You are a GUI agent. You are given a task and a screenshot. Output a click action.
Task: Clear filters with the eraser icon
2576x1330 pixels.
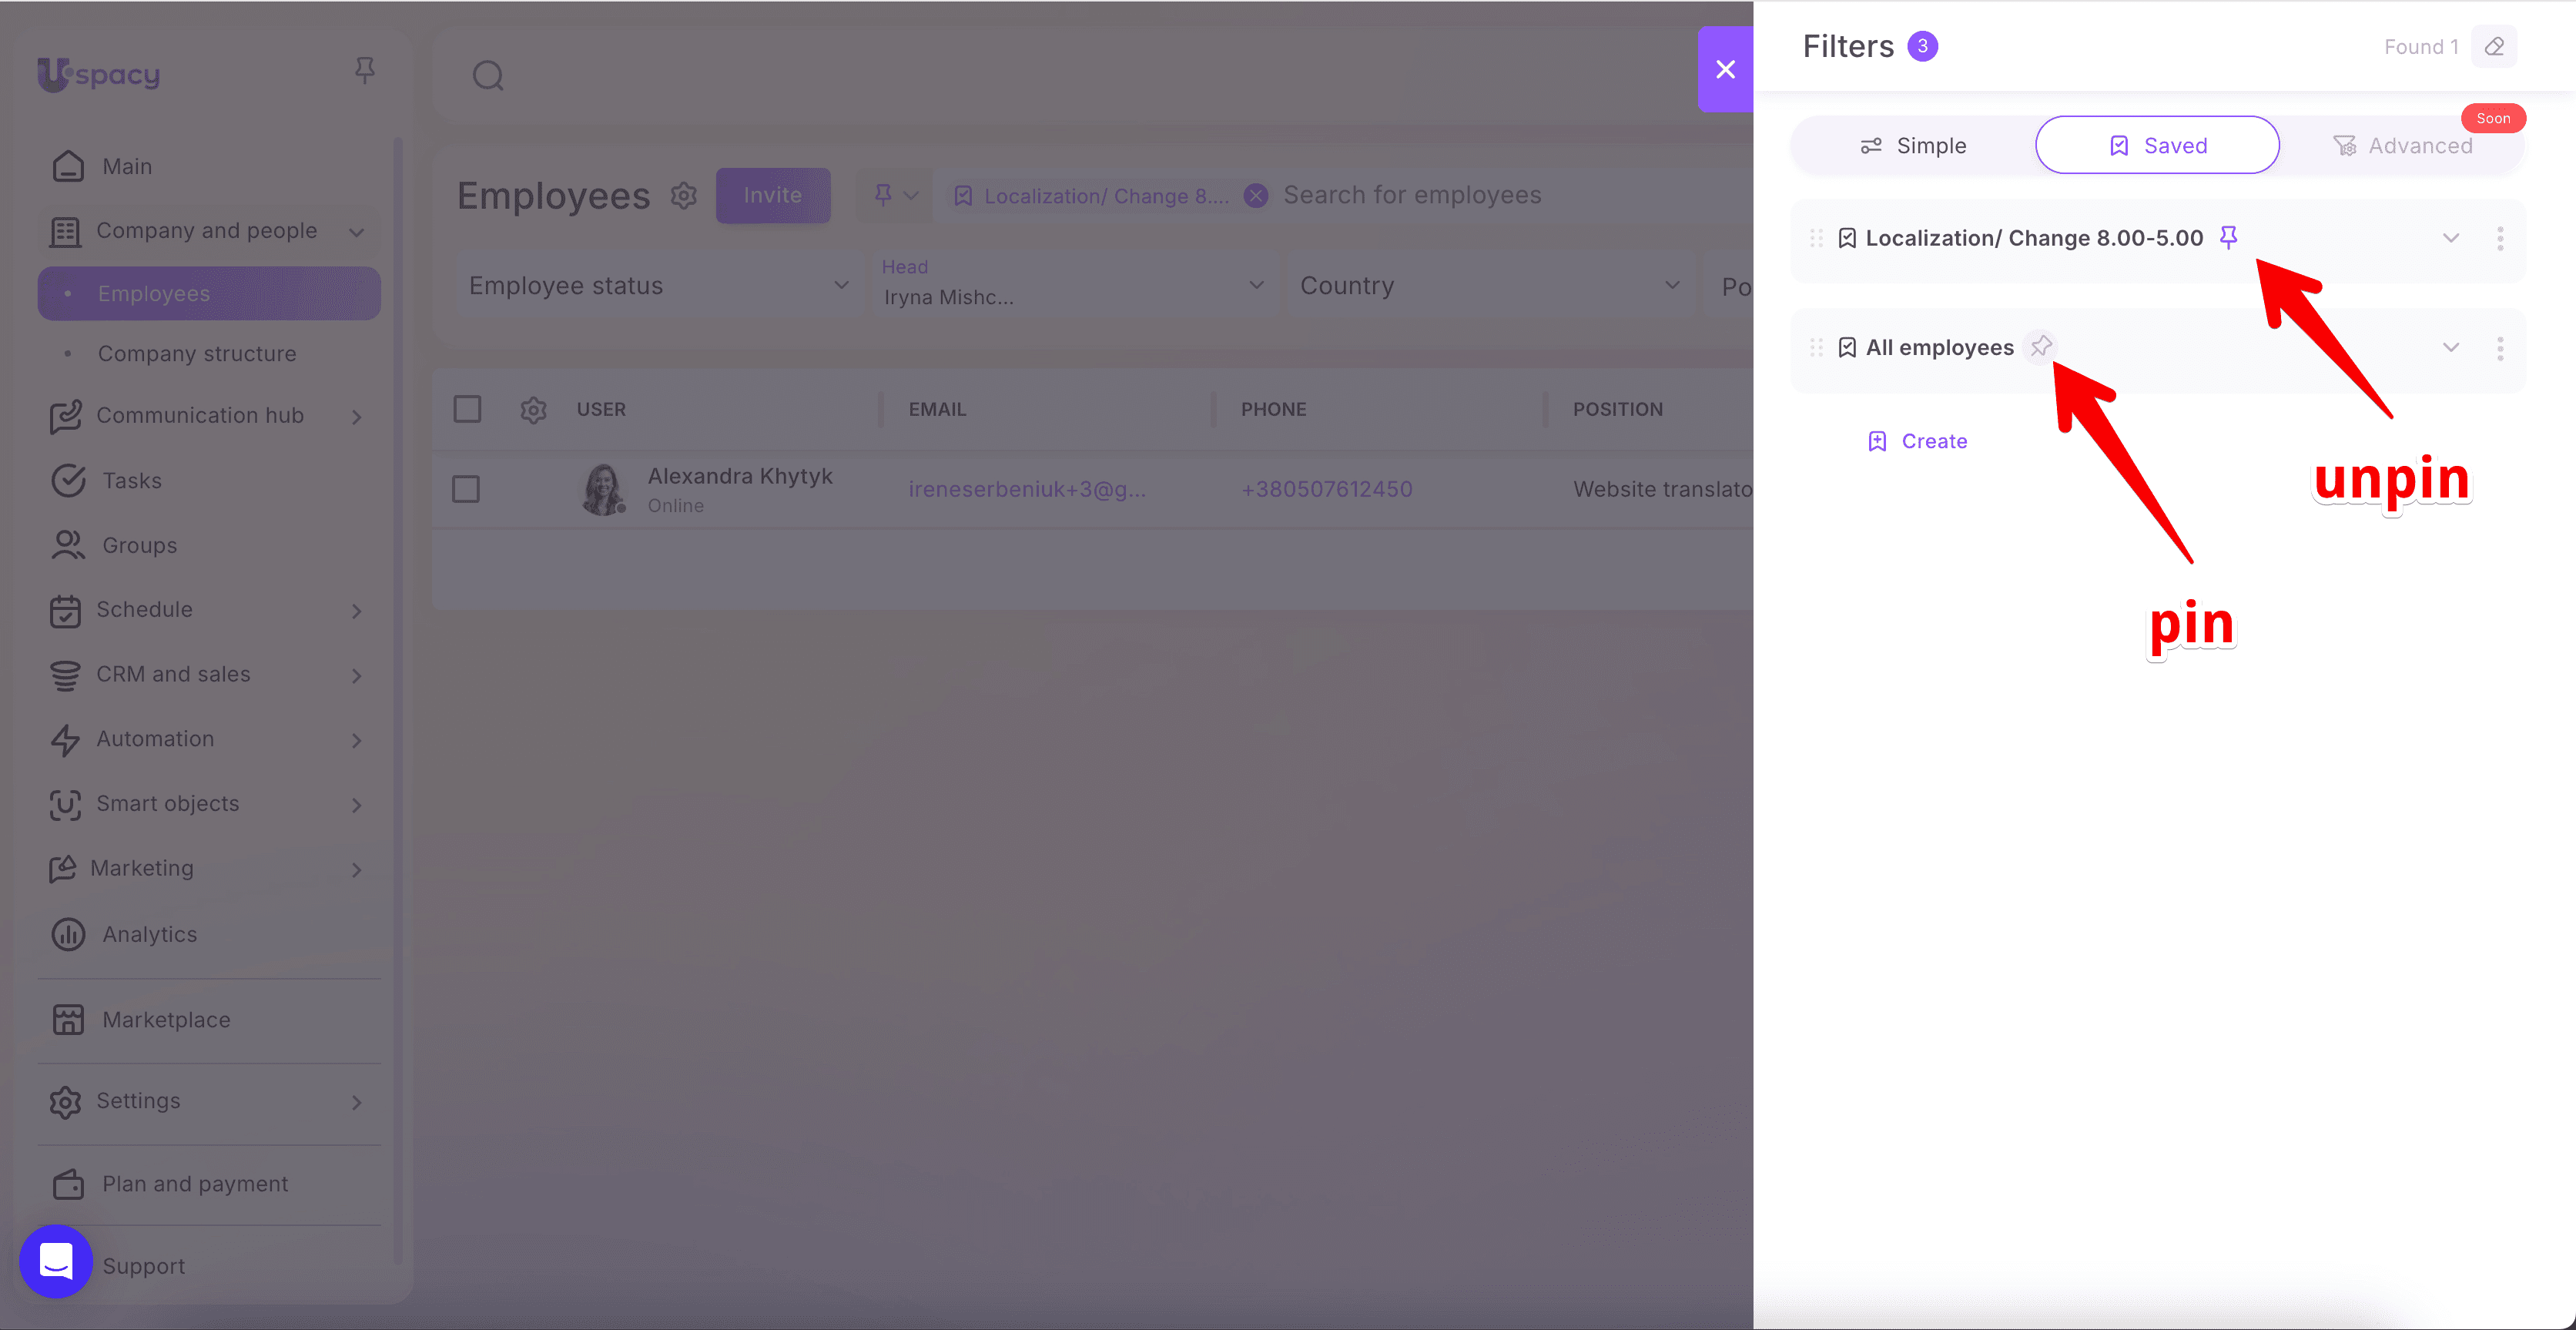click(x=2494, y=47)
